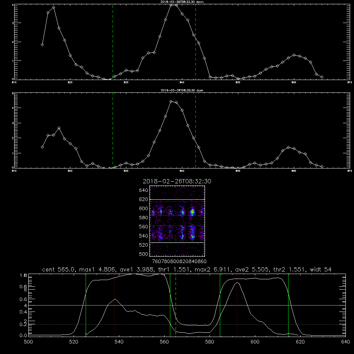Click the "640" x-axis label of bottom plot

346,342
